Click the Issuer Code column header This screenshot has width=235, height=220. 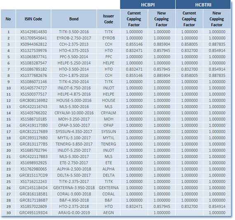tap(108, 19)
